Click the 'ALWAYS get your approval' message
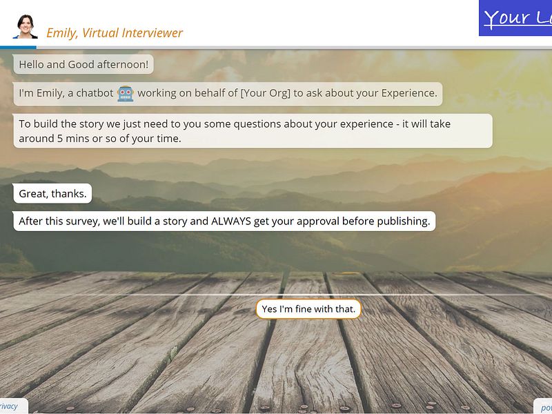552x414 pixels. pyautogui.click(x=224, y=221)
